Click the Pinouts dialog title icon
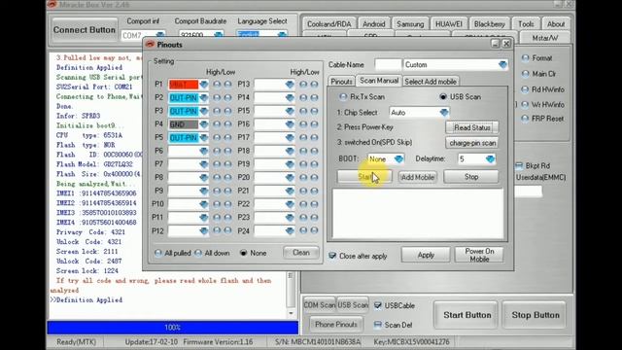622x350 pixels. click(150, 45)
